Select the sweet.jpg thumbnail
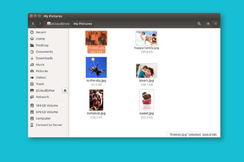Screen dimensions: 244x162 [x=146, y=100]
